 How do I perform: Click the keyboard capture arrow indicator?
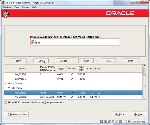click(x=130, y=122)
